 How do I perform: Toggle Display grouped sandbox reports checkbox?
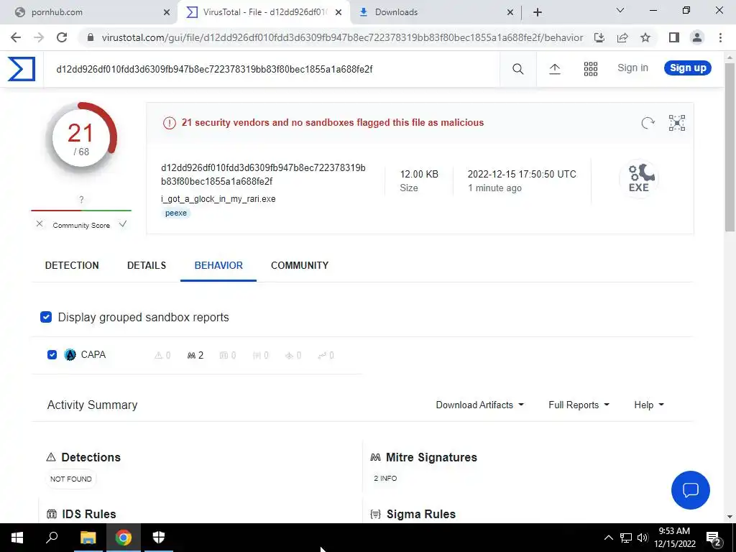(x=46, y=317)
